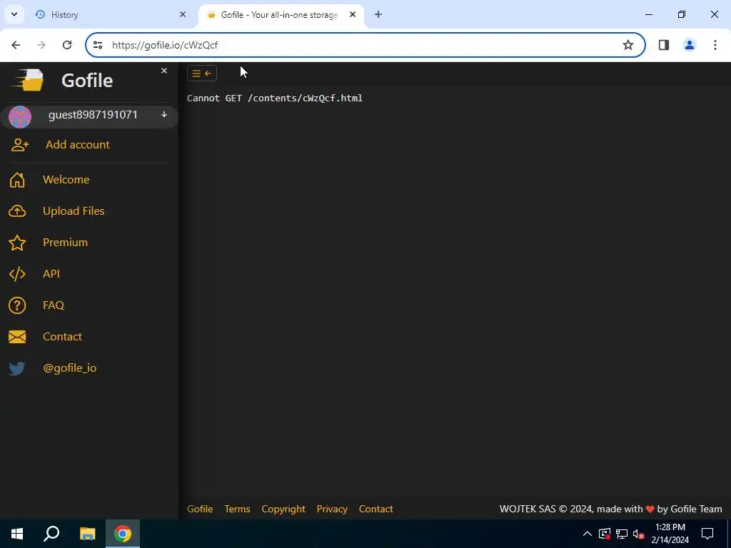Click the FAQ question mark icon

(17, 305)
